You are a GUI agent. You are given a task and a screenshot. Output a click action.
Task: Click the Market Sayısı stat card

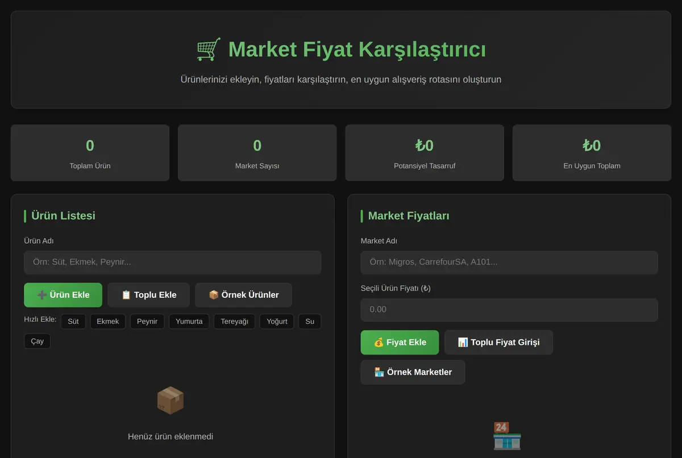coord(257,153)
